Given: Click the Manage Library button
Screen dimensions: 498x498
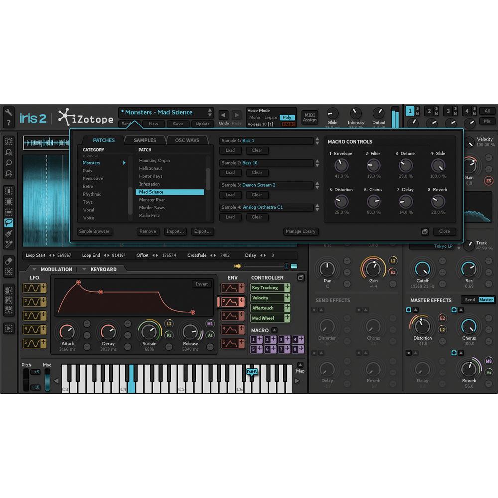Looking at the screenshot, I should click(301, 231).
